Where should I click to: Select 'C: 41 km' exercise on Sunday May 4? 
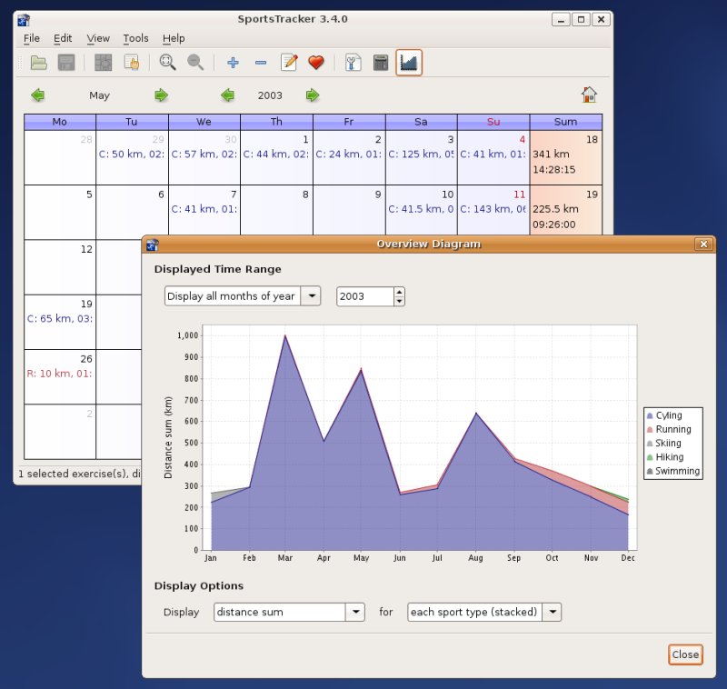(493, 154)
